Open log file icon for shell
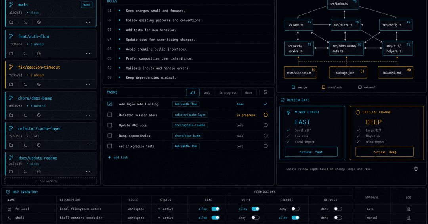Screen dimensions: 428x224 point(408,218)
